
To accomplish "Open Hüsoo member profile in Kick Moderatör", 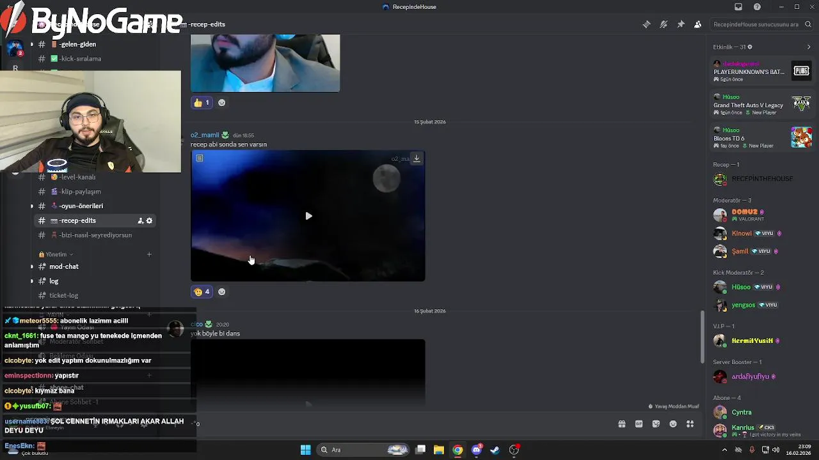I will (761, 287).
